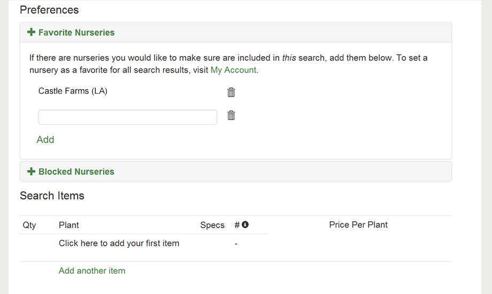Expand the Blocked Nurseries panel
The height and width of the screenshot is (294, 492).
(236, 172)
